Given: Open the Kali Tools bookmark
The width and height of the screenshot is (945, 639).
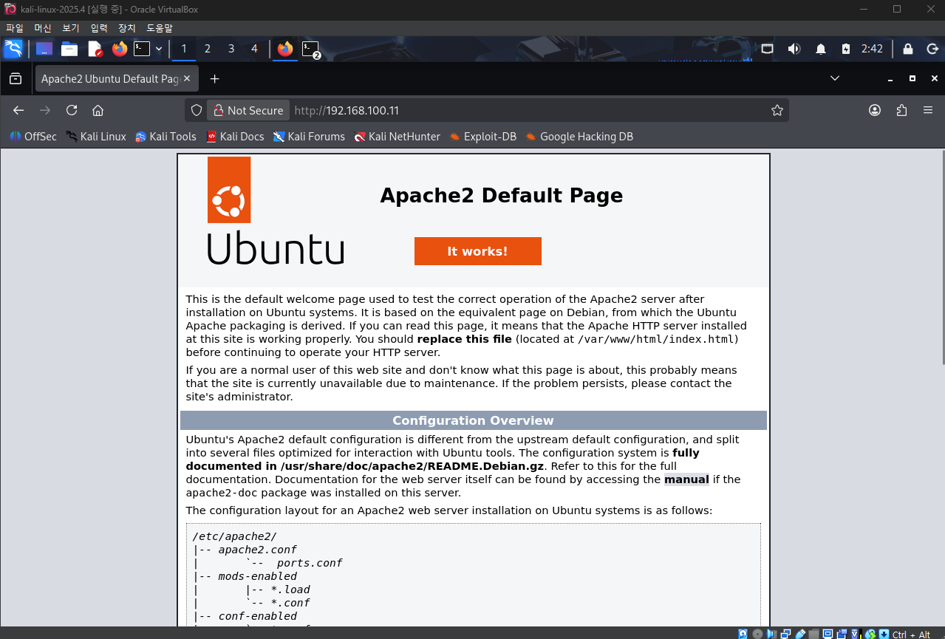Looking at the screenshot, I should (166, 137).
